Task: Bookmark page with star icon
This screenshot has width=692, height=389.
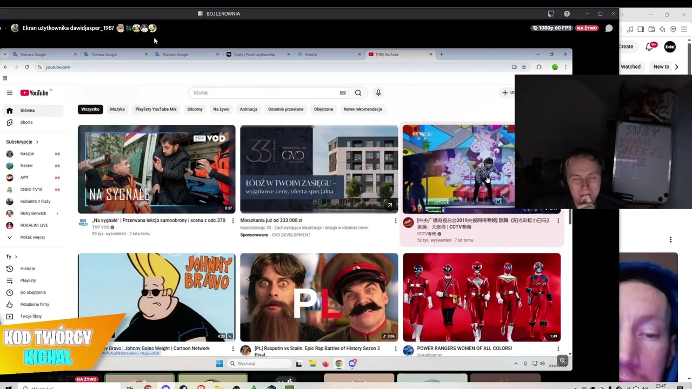Action: pyautogui.click(x=524, y=67)
